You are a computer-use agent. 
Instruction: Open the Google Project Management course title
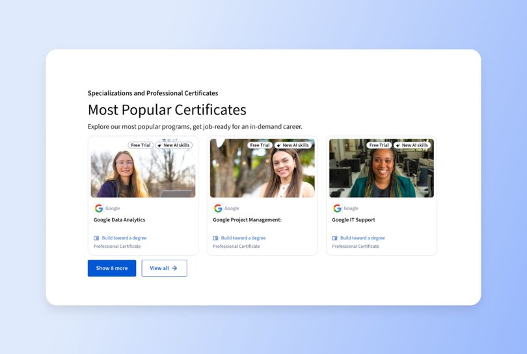click(247, 220)
